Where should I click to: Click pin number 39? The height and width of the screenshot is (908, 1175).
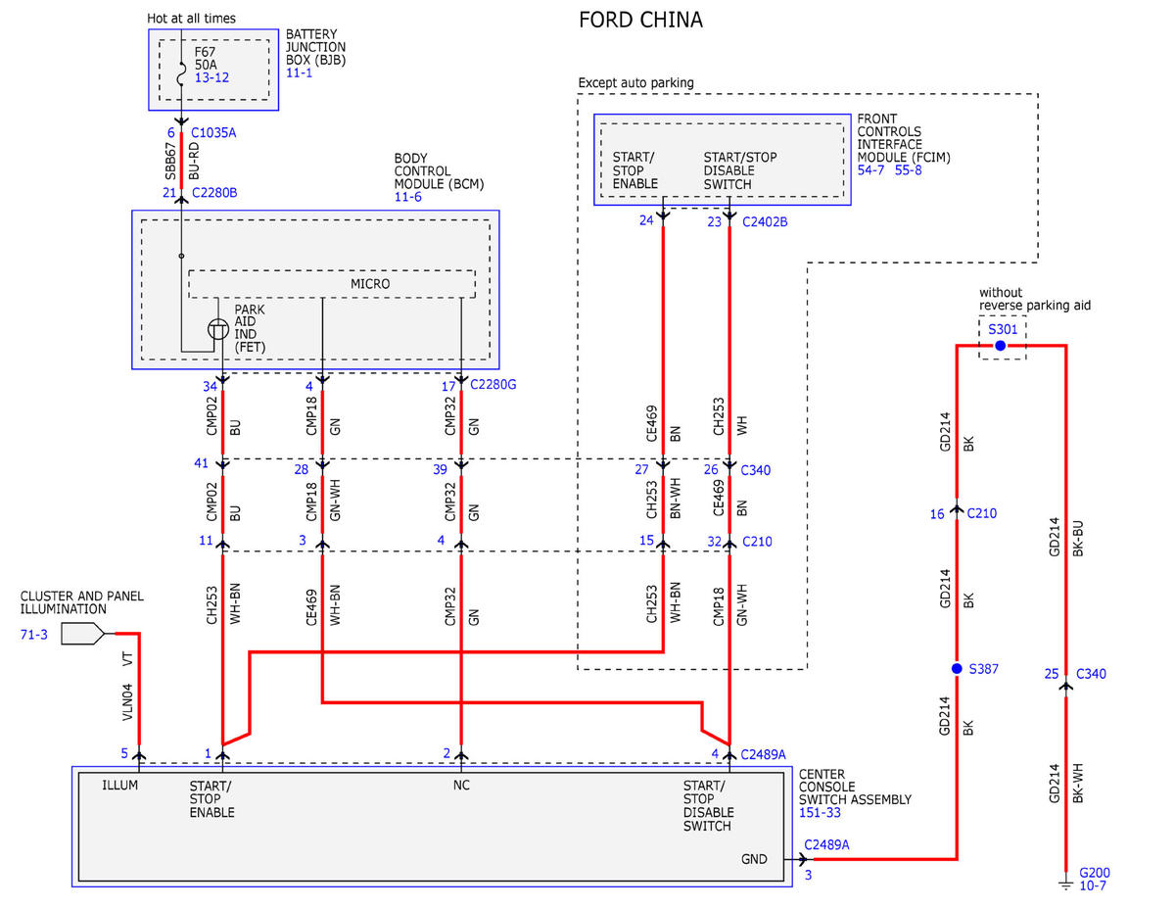click(441, 470)
